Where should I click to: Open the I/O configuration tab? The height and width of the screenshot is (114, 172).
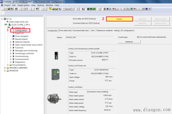coord(127,31)
